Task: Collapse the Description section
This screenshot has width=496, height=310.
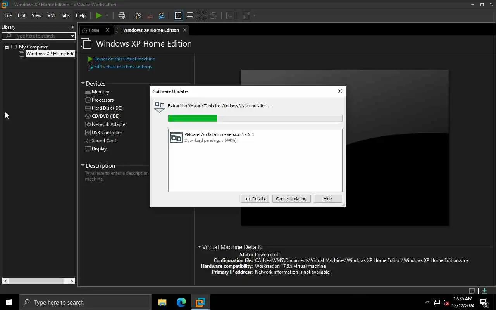Action: [x=83, y=165]
